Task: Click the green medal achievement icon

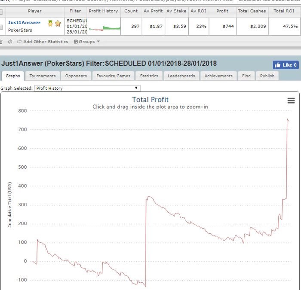Action: 50,23
